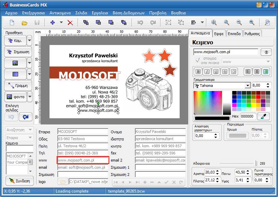The image size is (278, 197).
Task: Confirm the record edit with the navigator checkmark
Action: click(166, 182)
